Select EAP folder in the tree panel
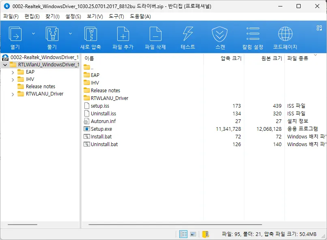This screenshot has height=240, width=327. pyautogui.click(x=26, y=72)
